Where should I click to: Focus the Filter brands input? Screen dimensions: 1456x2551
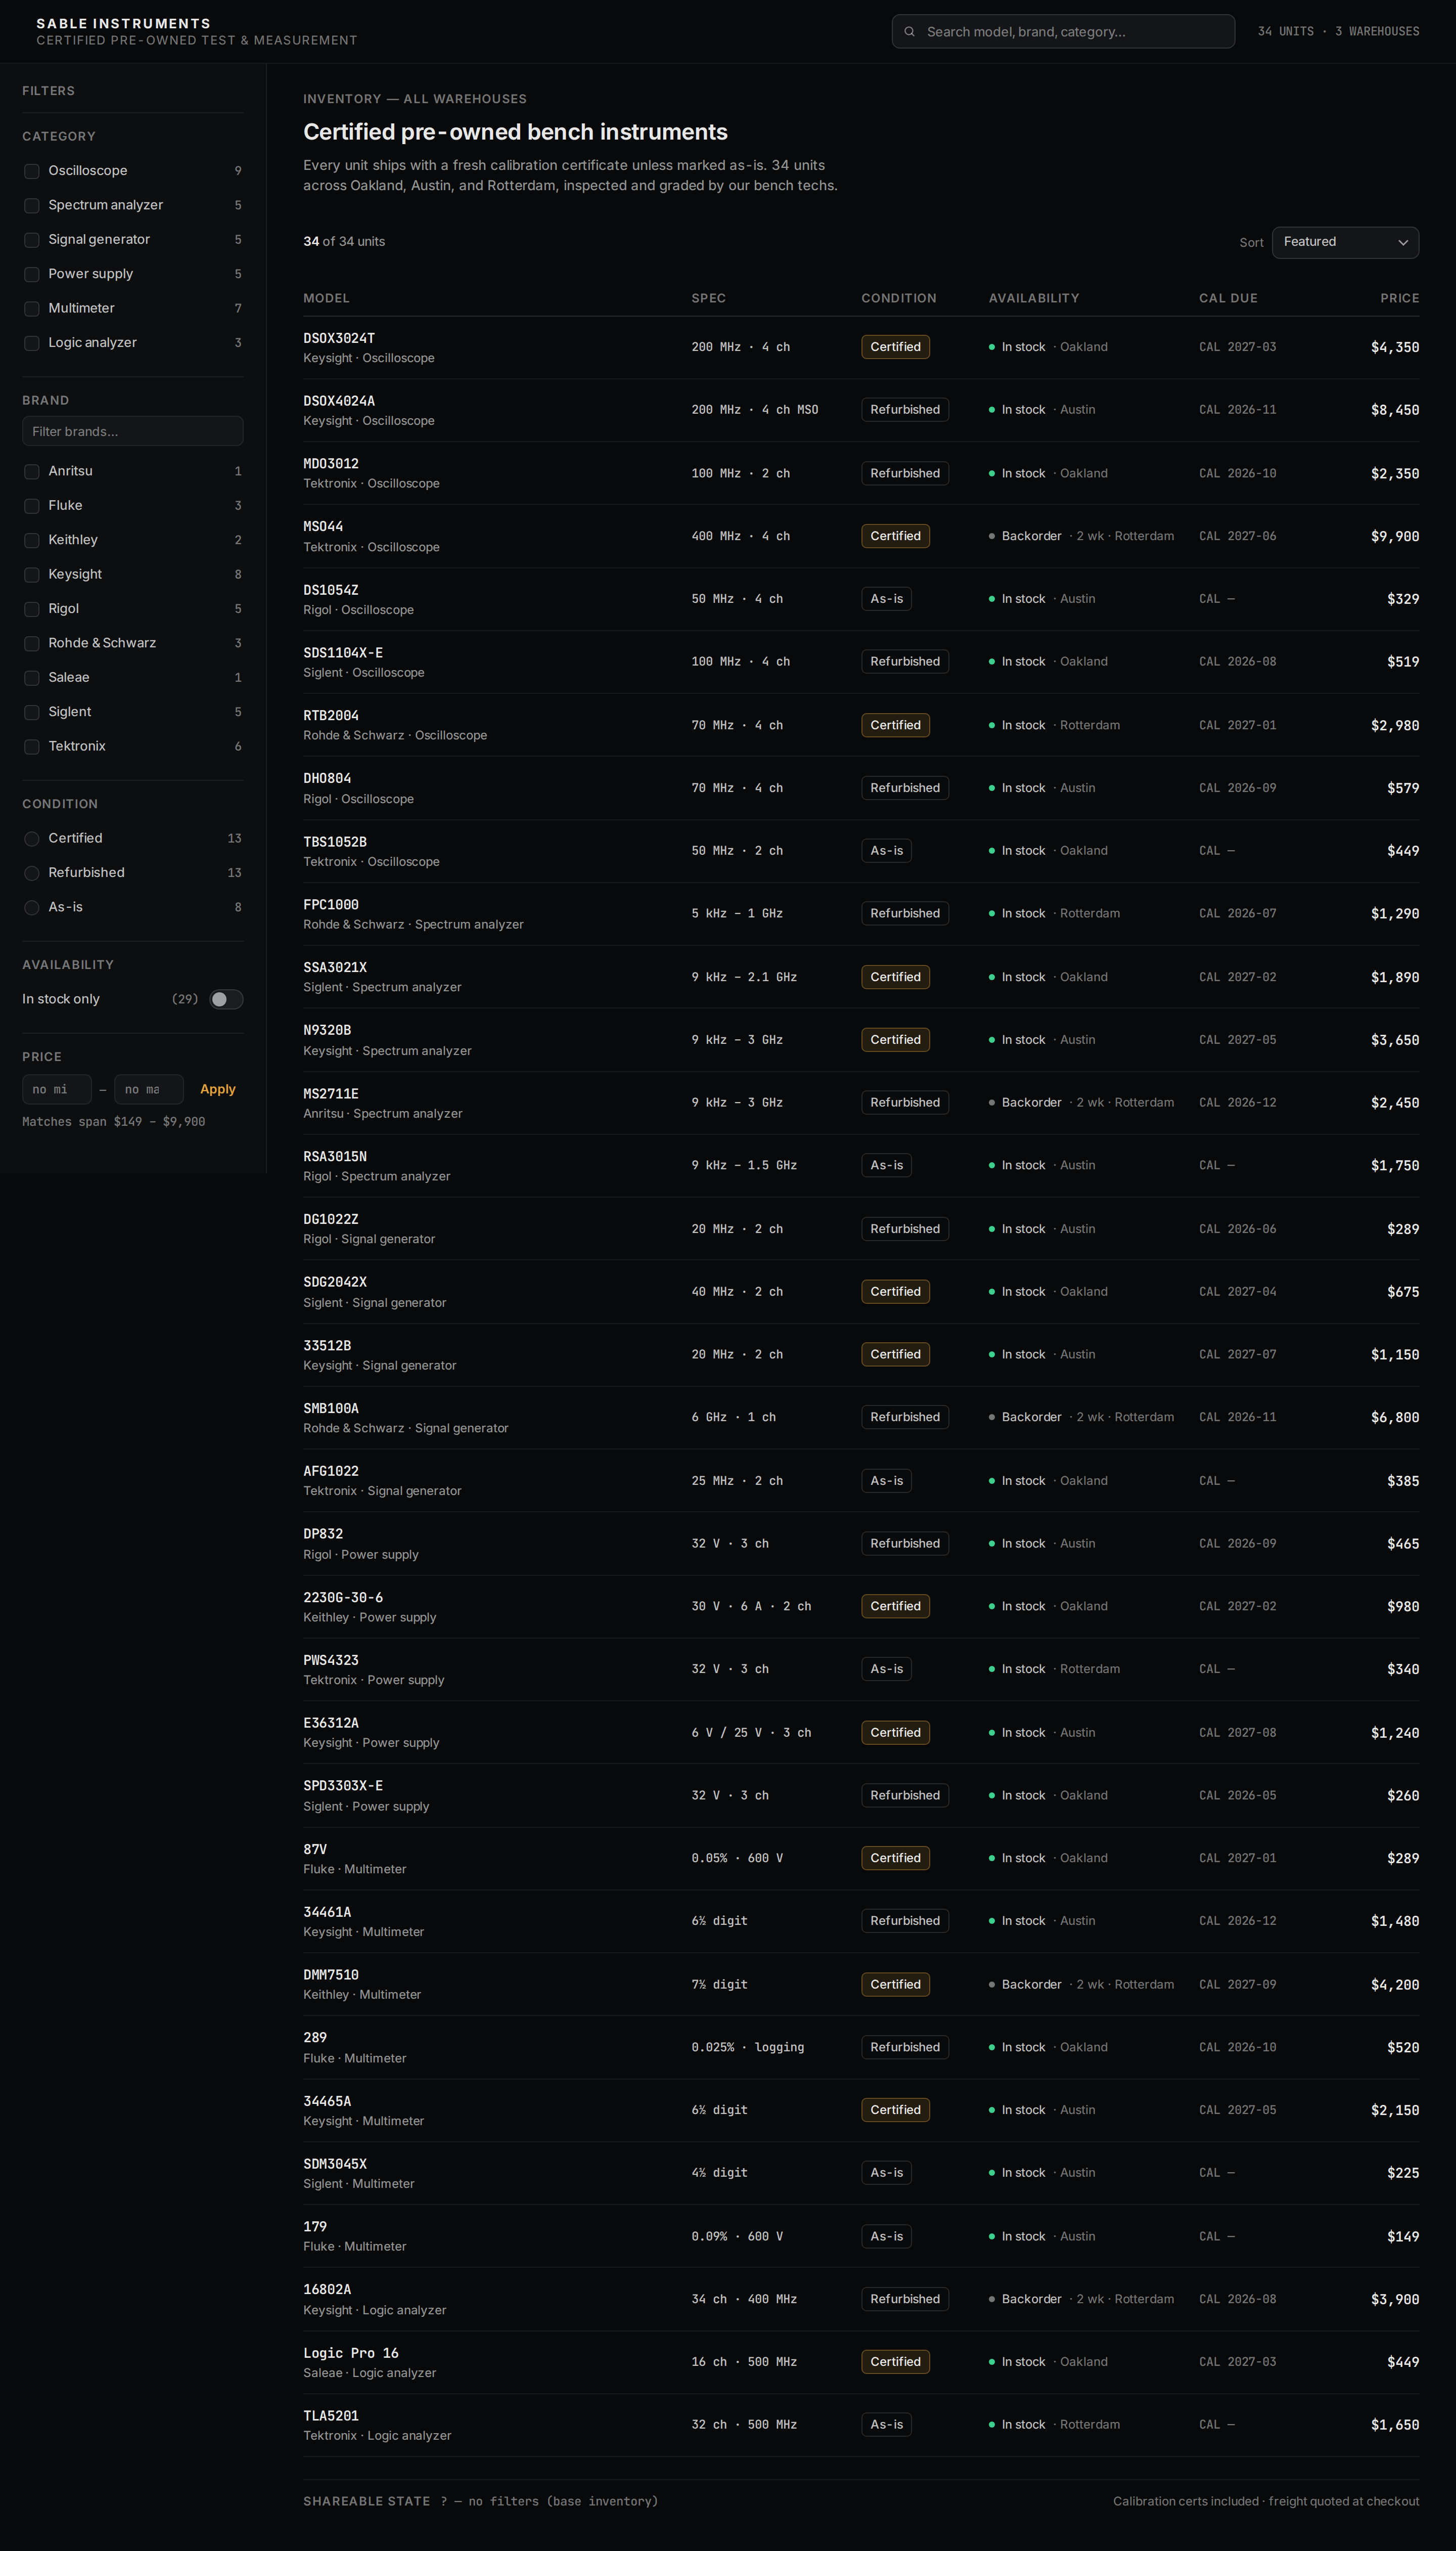[133, 431]
